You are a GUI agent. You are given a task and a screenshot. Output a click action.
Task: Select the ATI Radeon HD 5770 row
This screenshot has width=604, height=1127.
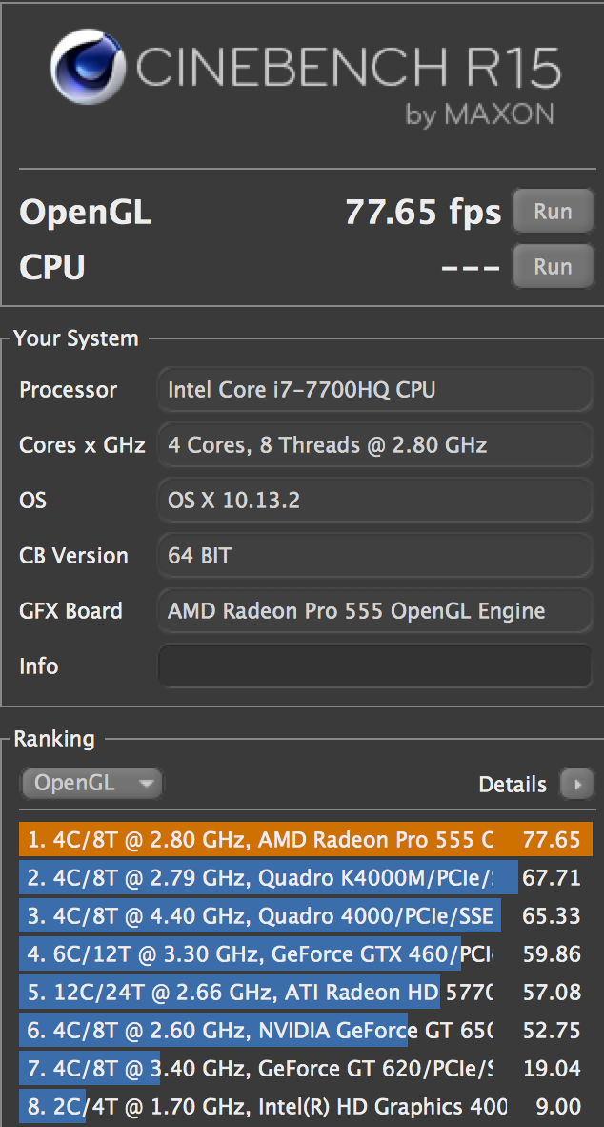tap(305, 993)
